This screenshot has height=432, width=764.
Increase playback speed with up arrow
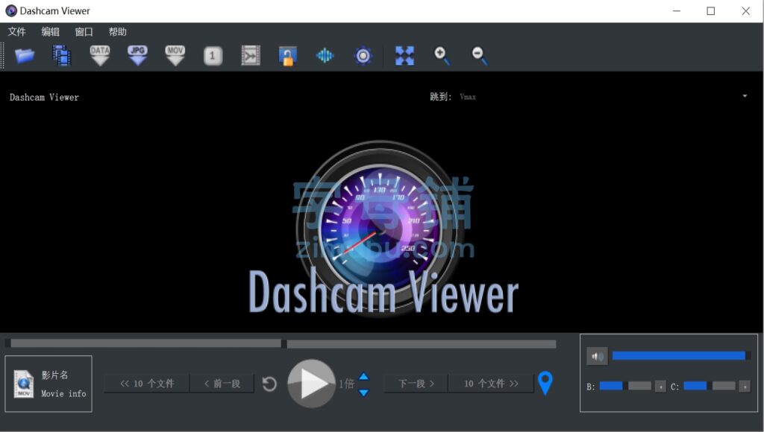[363, 376]
